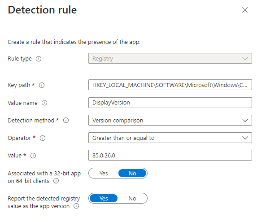Set 32-bit app association to Yes

point(104,173)
